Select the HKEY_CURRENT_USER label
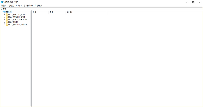 [17, 17]
